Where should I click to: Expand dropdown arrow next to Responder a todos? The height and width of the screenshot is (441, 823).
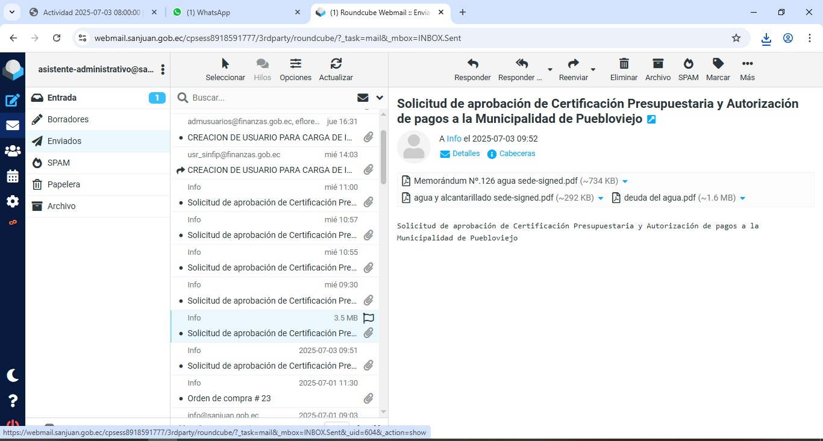pos(549,70)
